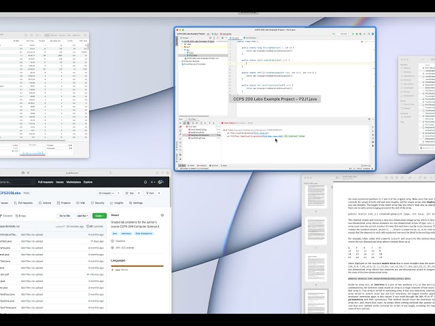
Task: Click the zoom in icon in Preview toolbar
Action: click(x=397, y=178)
